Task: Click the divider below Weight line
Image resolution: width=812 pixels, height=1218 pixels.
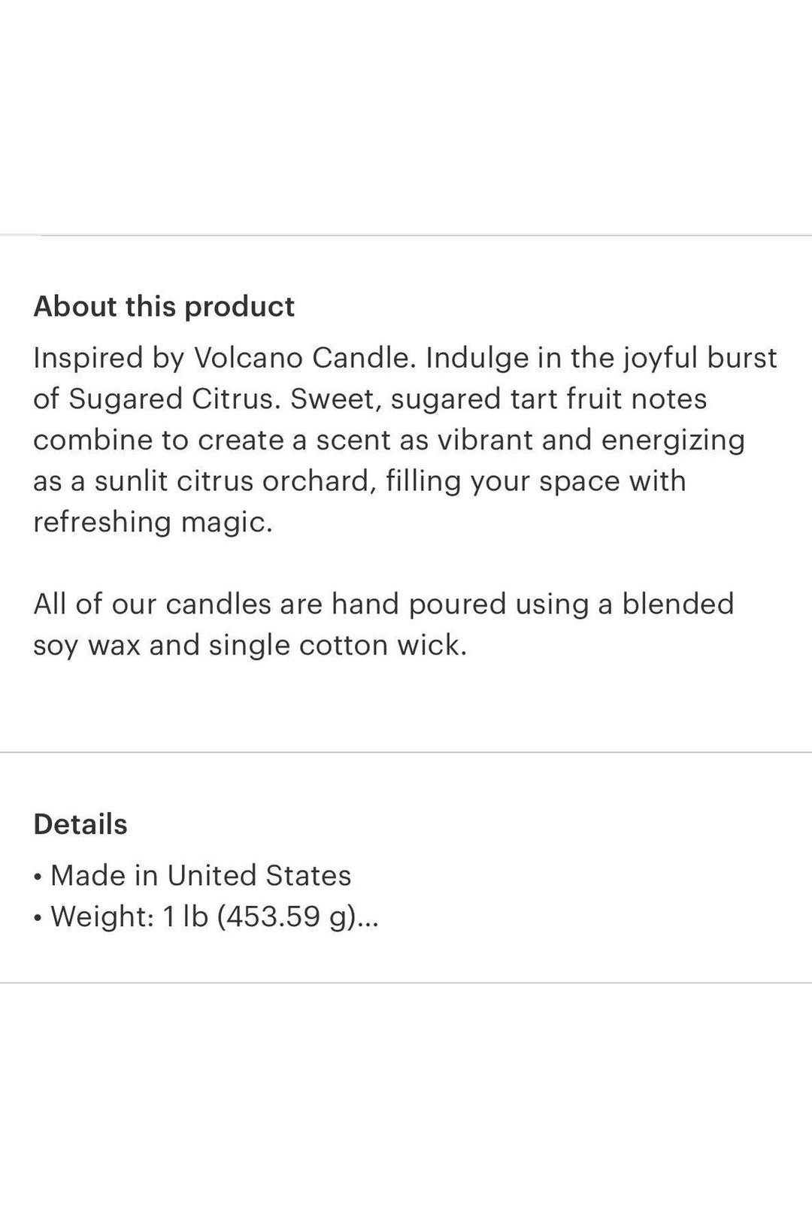Action: tap(406, 983)
